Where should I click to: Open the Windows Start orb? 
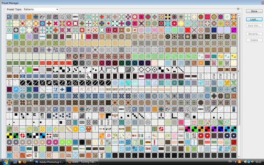coord(6,162)
